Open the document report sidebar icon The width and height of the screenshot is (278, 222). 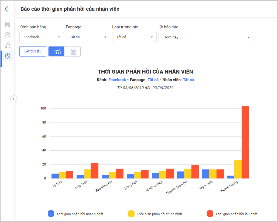(x=8, y=25)
